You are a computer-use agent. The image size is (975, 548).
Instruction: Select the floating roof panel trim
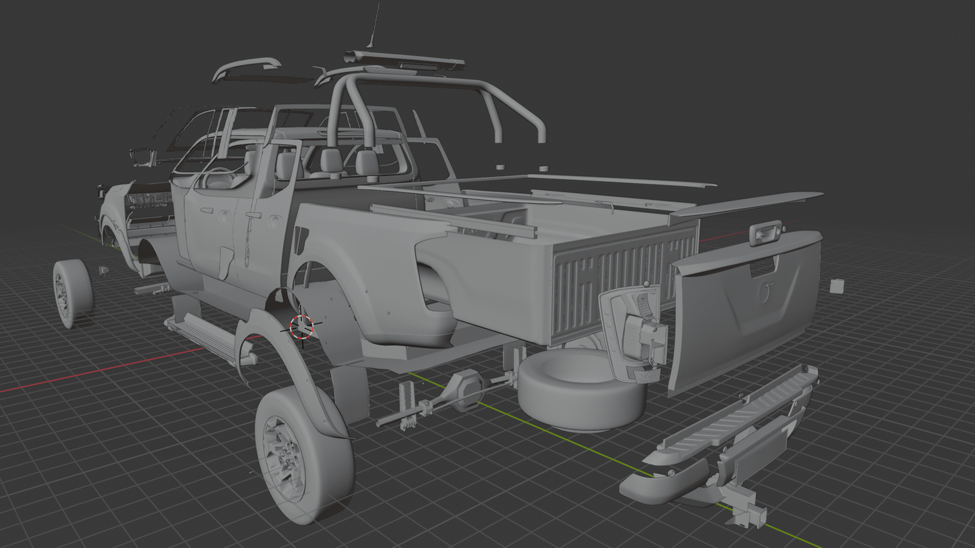click(x=247, y=70)
